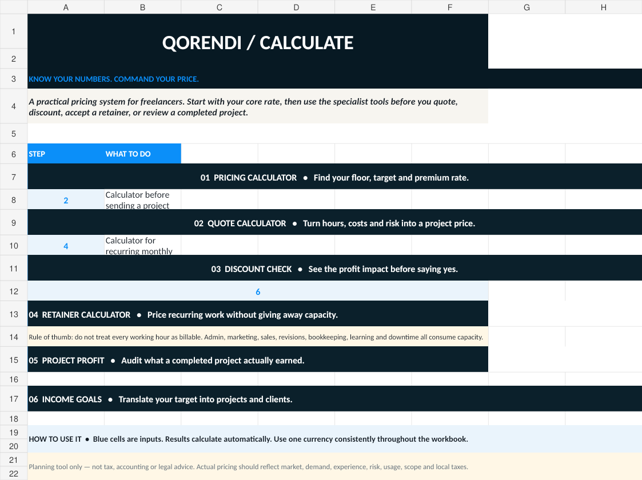Image resolution: width=642 pixels, height=480 pixels.
Task: Click the 05 PROJECT PROFIT banner
Action: pyautogui.click(x=258, y=359)
